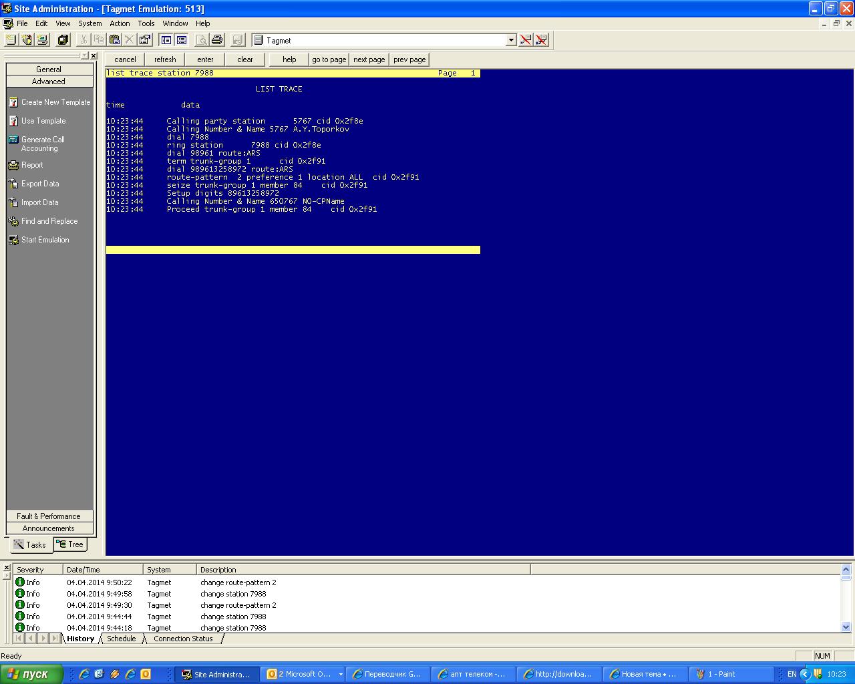This screenshot has height=684, width=855.
Task: Click the paste clipboard toolbar icon
Action: click(114, 40)
